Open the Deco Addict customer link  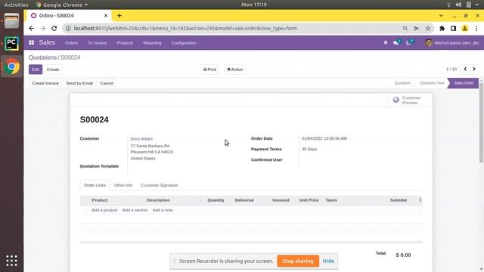(141, 139)
